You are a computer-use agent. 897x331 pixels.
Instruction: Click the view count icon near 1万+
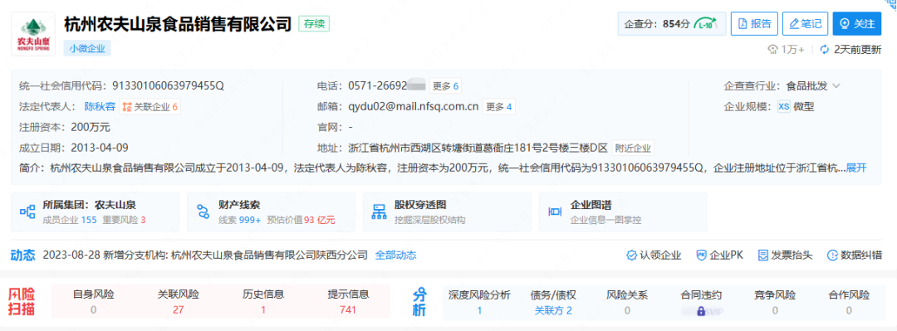tap(773, 49)
